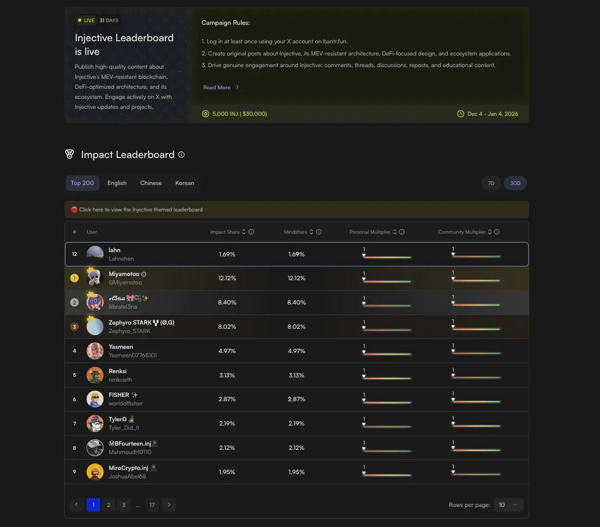Open Injective themed leaderboard banner
Image resolution: width=600 pixels, height=527 pixels.
coord(296,209)
